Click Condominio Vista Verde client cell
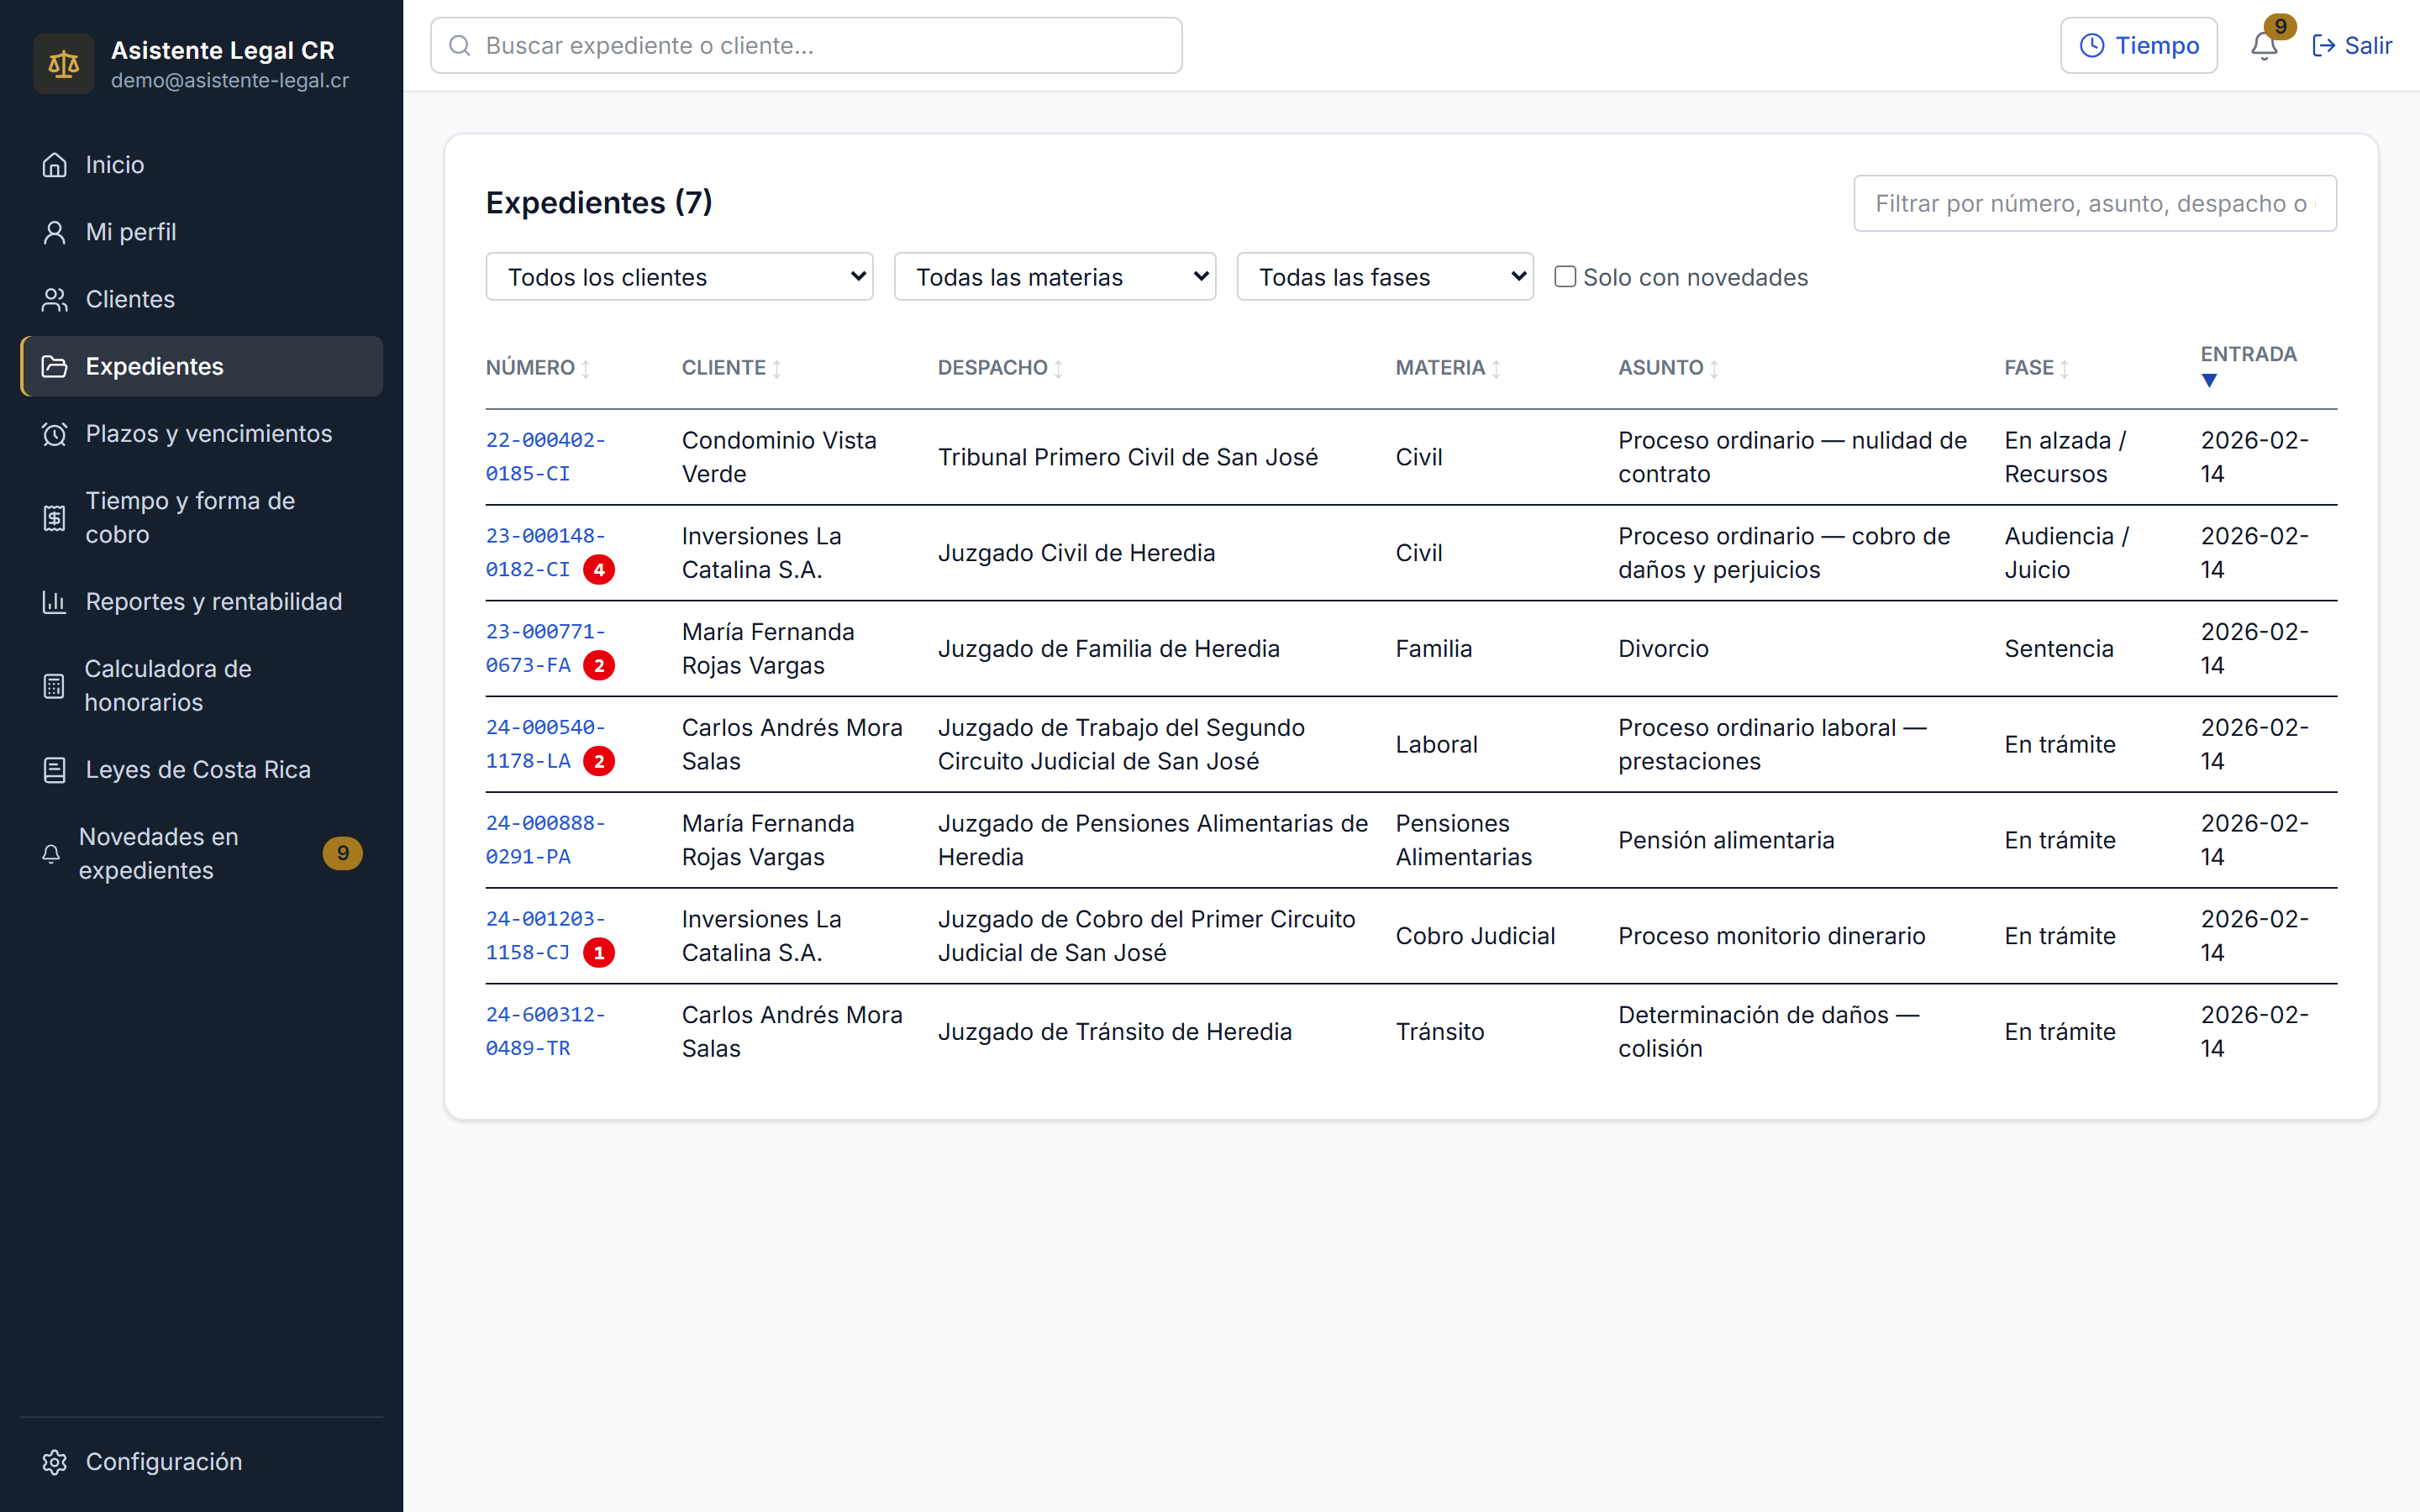2420x1512 pixels. [779, 457]
